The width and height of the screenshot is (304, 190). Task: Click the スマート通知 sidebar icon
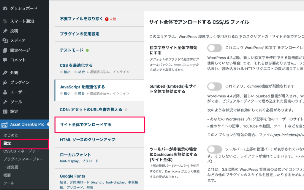[x=5, y=21]
